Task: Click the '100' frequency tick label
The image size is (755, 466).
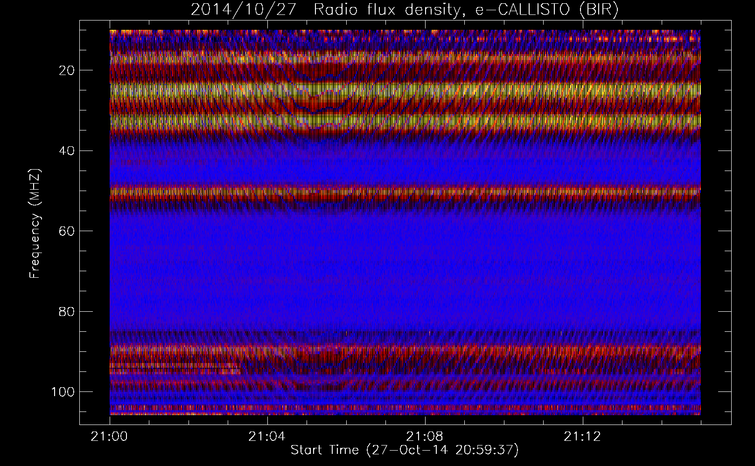Action: point(62,391)
